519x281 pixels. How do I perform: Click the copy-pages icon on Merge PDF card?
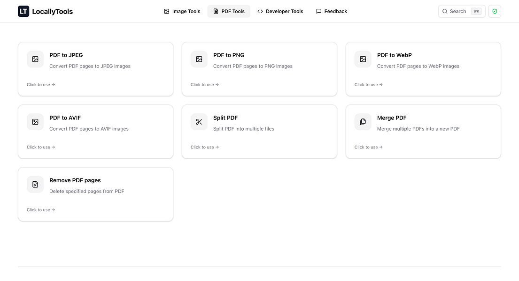[363, 122]
